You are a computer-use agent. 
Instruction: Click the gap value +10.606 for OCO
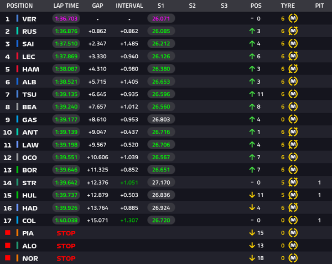[x=97, y=158]
